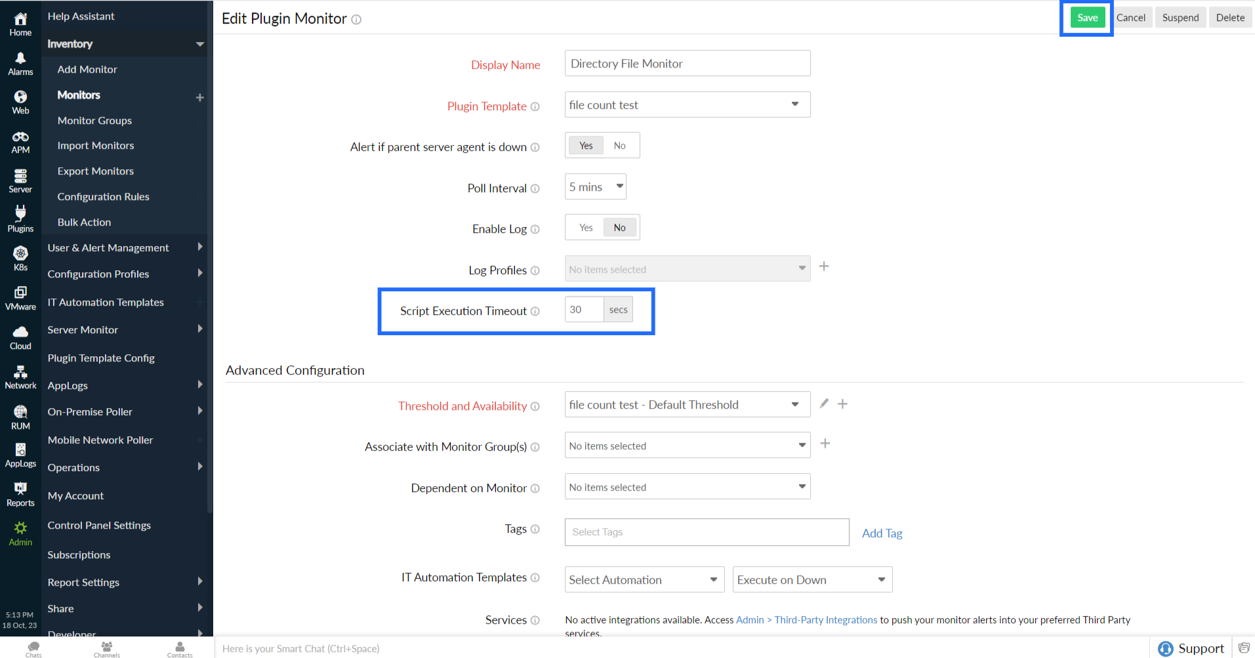Screen dimensions: 1255x658
Task: Select No for Enable Log
Action: 619,228
